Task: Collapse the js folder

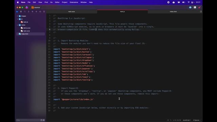Action: (17, 19)
